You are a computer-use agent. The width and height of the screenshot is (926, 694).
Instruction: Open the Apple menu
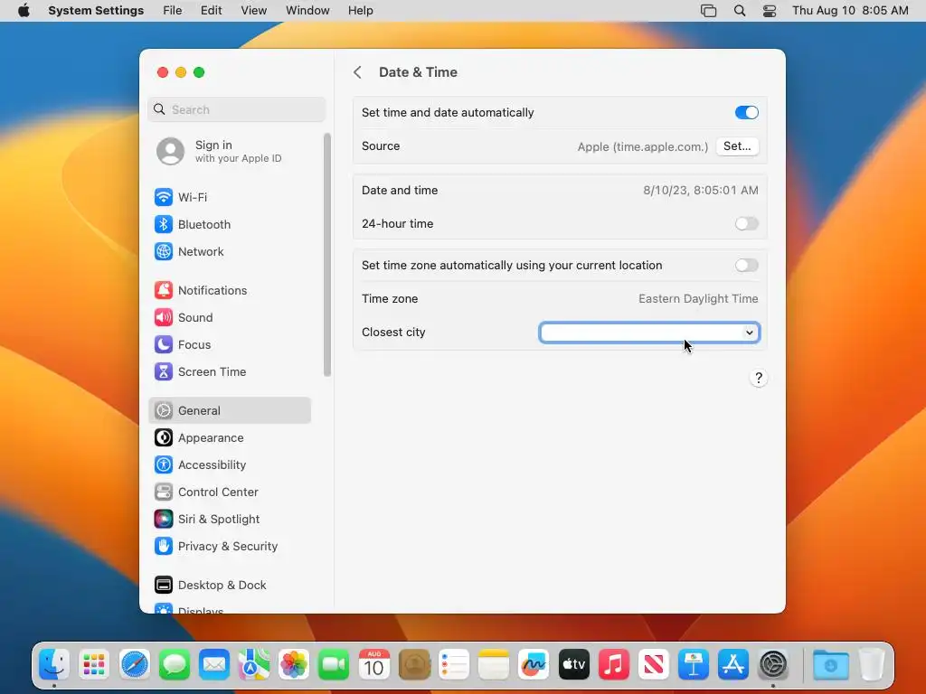pos(24,11)
